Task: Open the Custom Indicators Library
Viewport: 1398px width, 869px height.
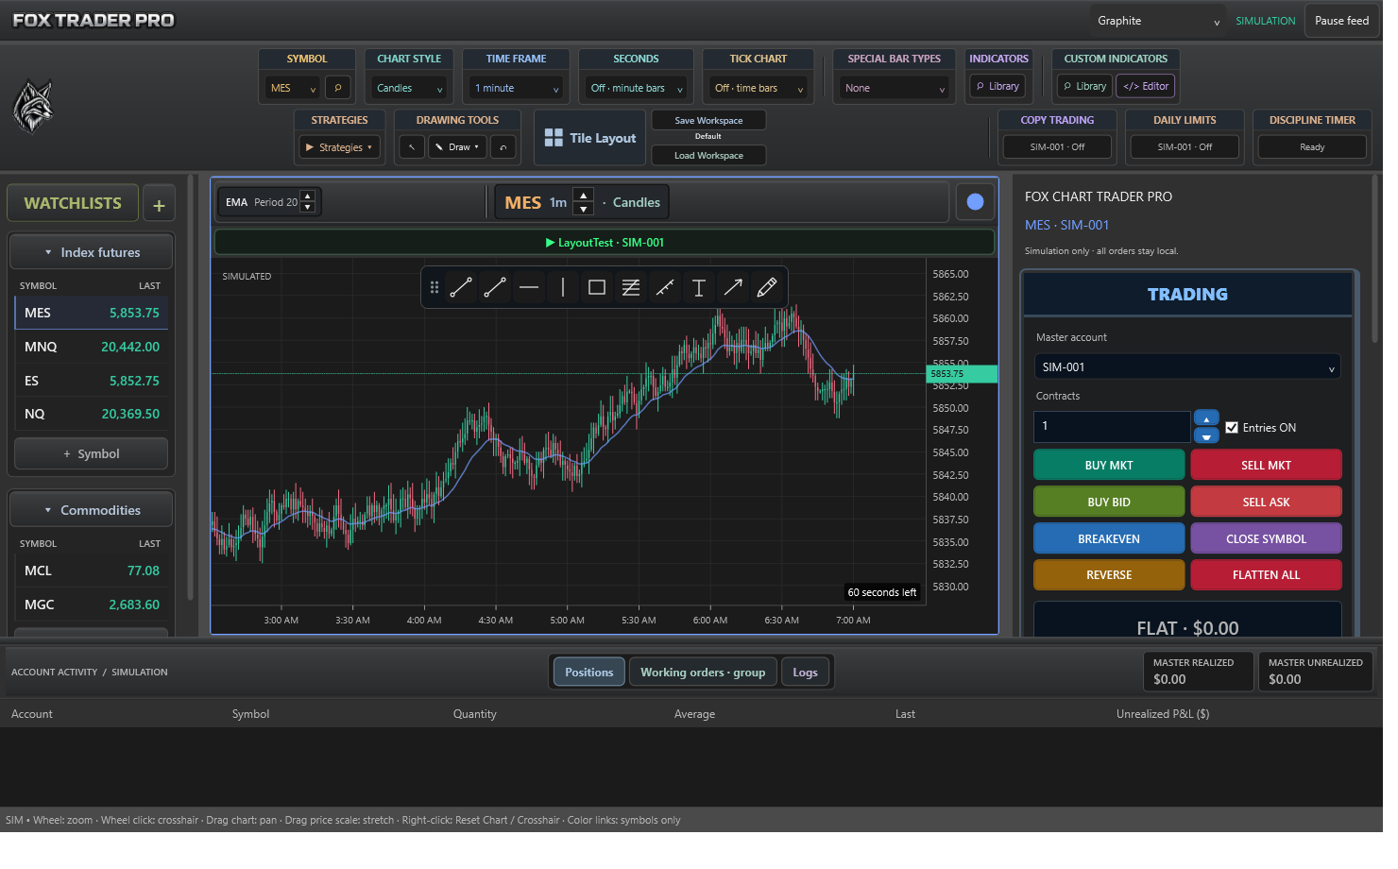Action: click(1084, 86)
